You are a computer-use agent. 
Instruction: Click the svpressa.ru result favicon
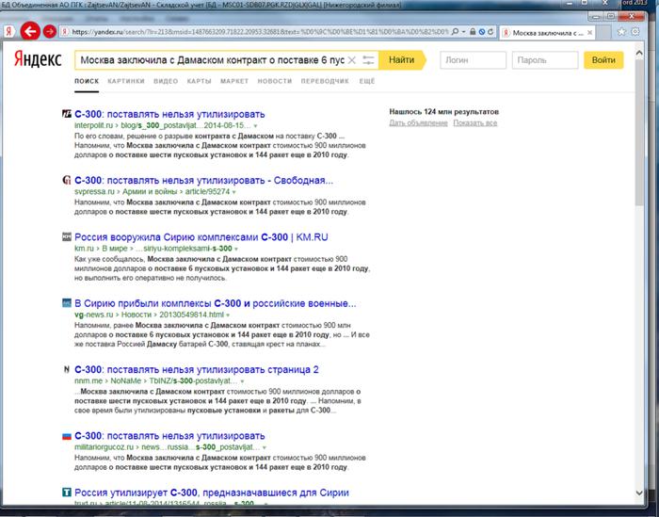point(66,179)
